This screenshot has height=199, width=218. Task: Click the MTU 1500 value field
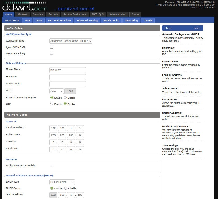(70, 91)
